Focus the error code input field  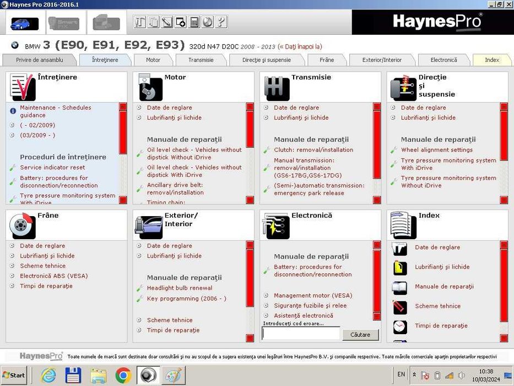point(301,334)
